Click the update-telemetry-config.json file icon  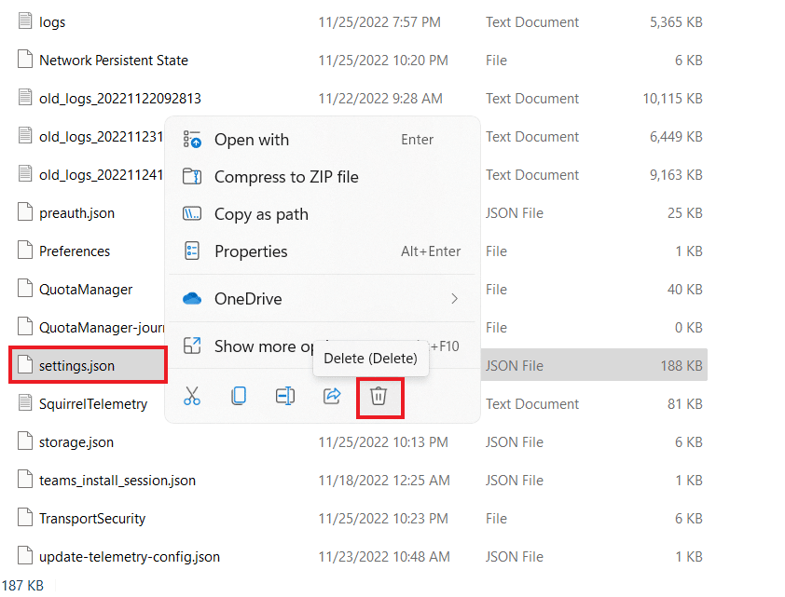click(x=25, y=556)
